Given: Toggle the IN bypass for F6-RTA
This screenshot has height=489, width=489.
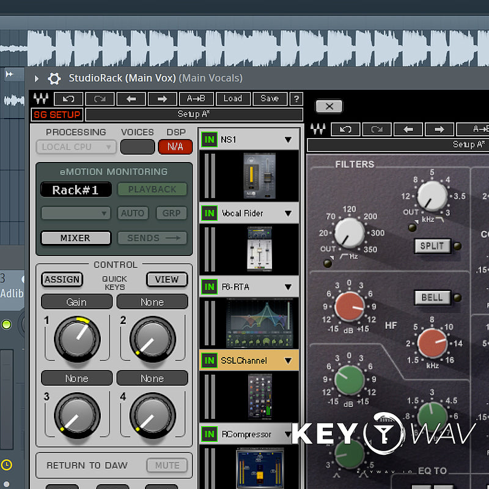Looking at the screenshot, I should click(x=209, y=287).
